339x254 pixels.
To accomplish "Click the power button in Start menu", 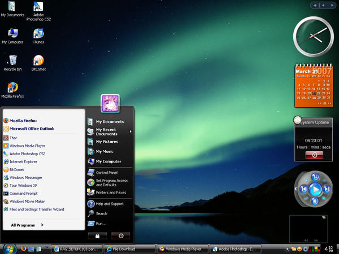I will 121,236.
